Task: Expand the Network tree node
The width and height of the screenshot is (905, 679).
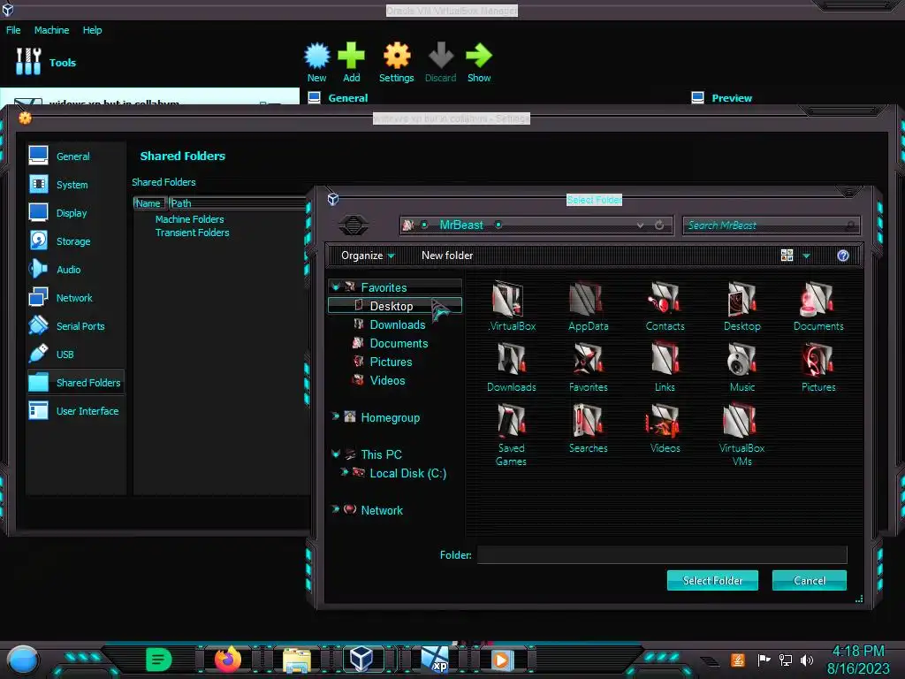Action: click(335, 509)
